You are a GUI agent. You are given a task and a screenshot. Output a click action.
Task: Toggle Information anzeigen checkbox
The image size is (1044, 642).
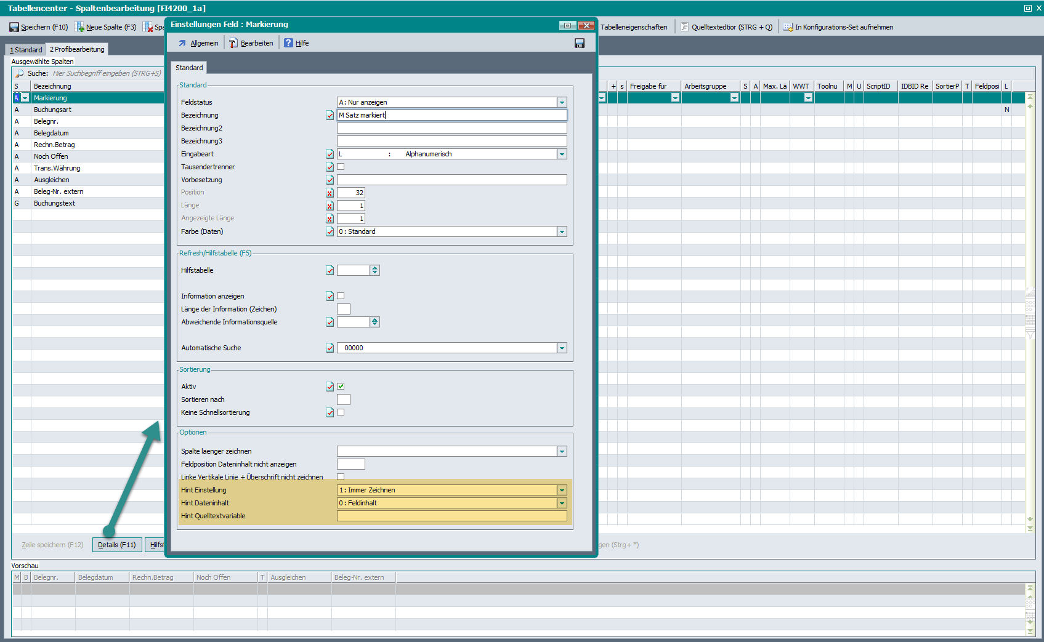(x=341, y=296)
